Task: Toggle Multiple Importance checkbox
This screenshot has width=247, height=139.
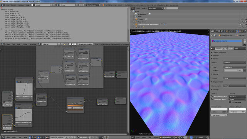Action: (x=212, y=97)
